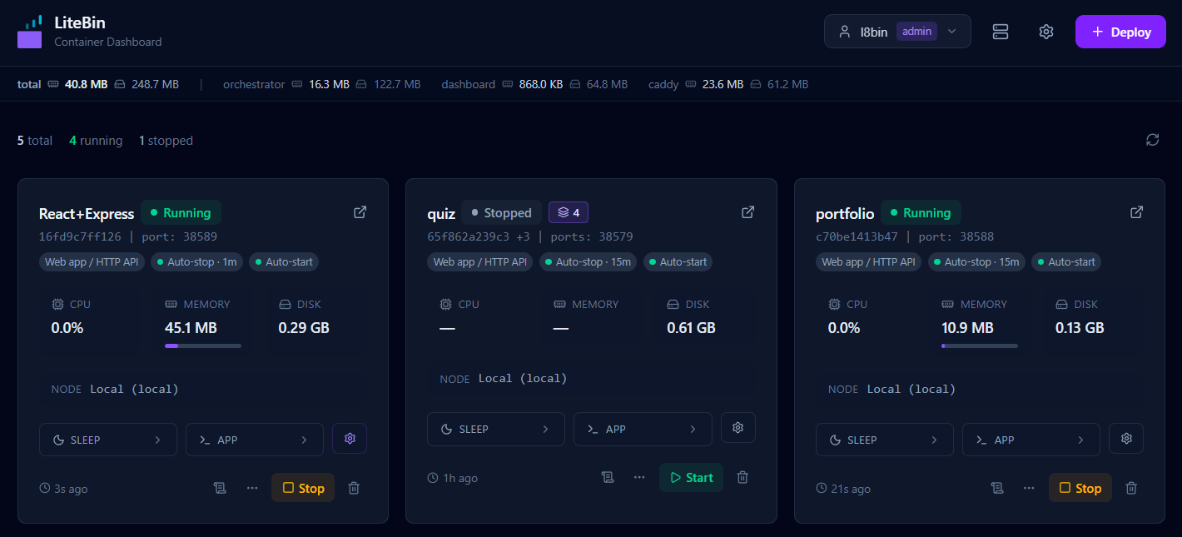Open portfolio app external link
The width and height of the screenshot is (1182, 537).
[x=1136, y=212]
